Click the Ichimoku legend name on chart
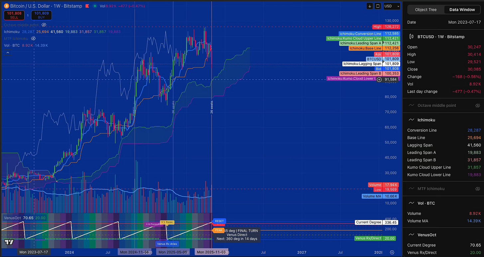This screenshot has width=484, height=257. click(12, 32)
